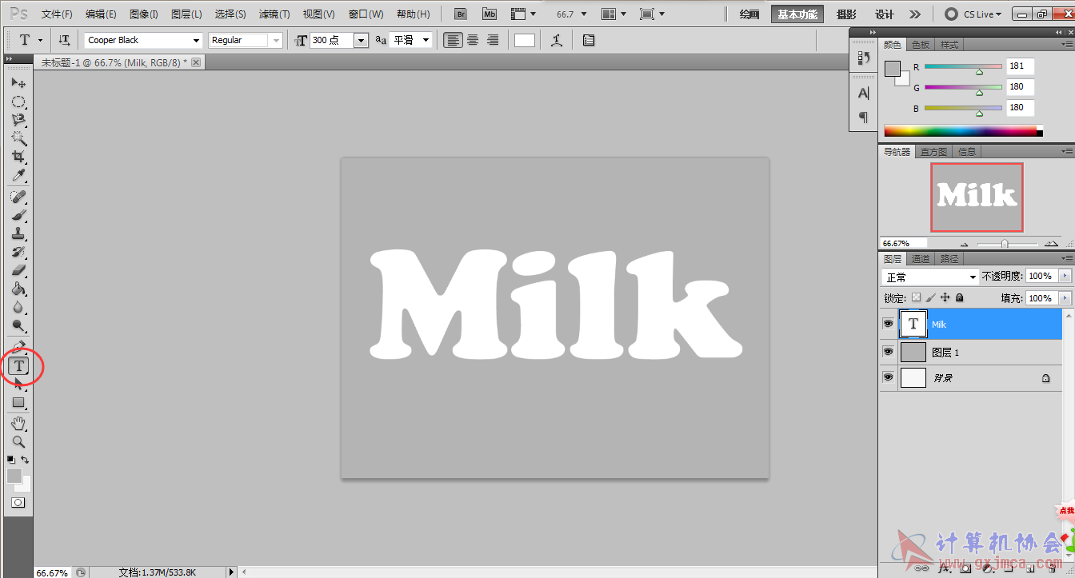
Task: Click the text color swatch
Action: [525, 40]
